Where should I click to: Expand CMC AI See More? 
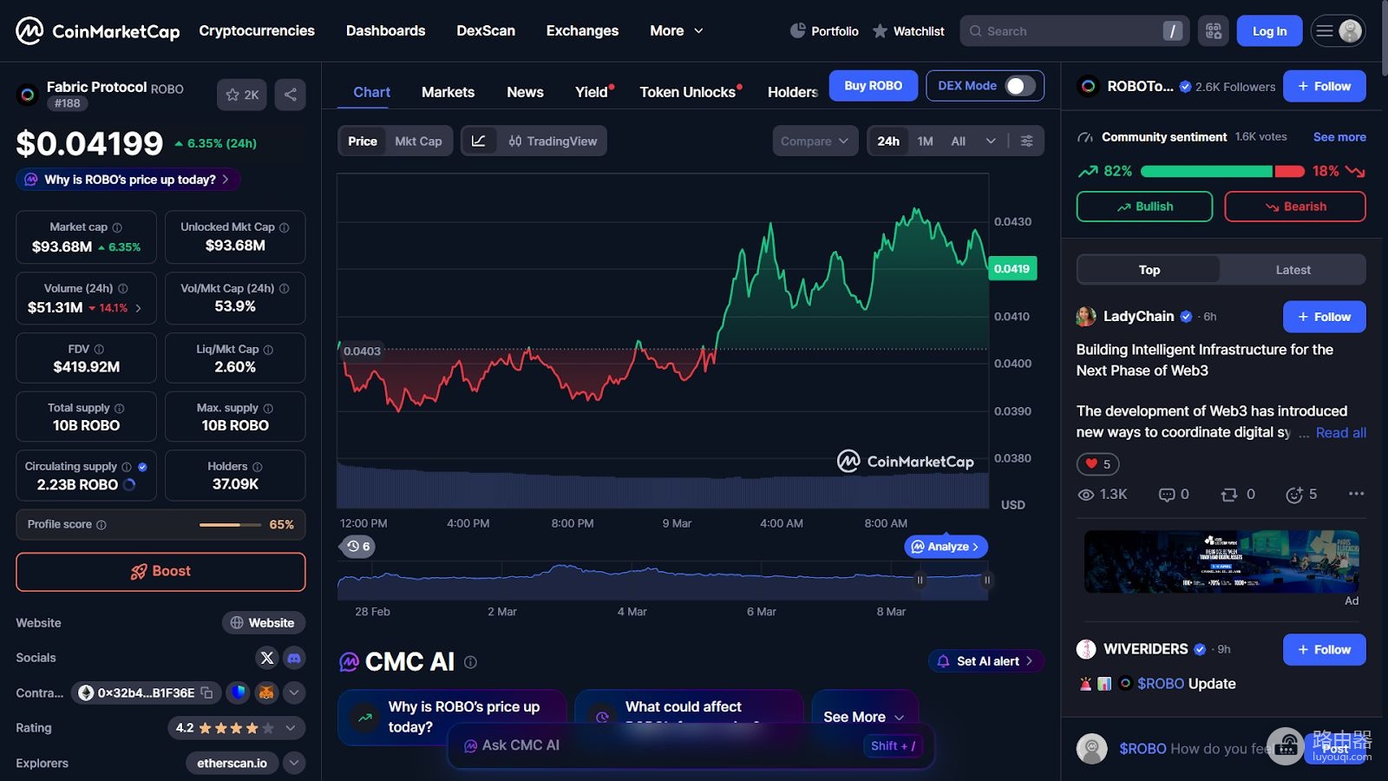point(864,717)
